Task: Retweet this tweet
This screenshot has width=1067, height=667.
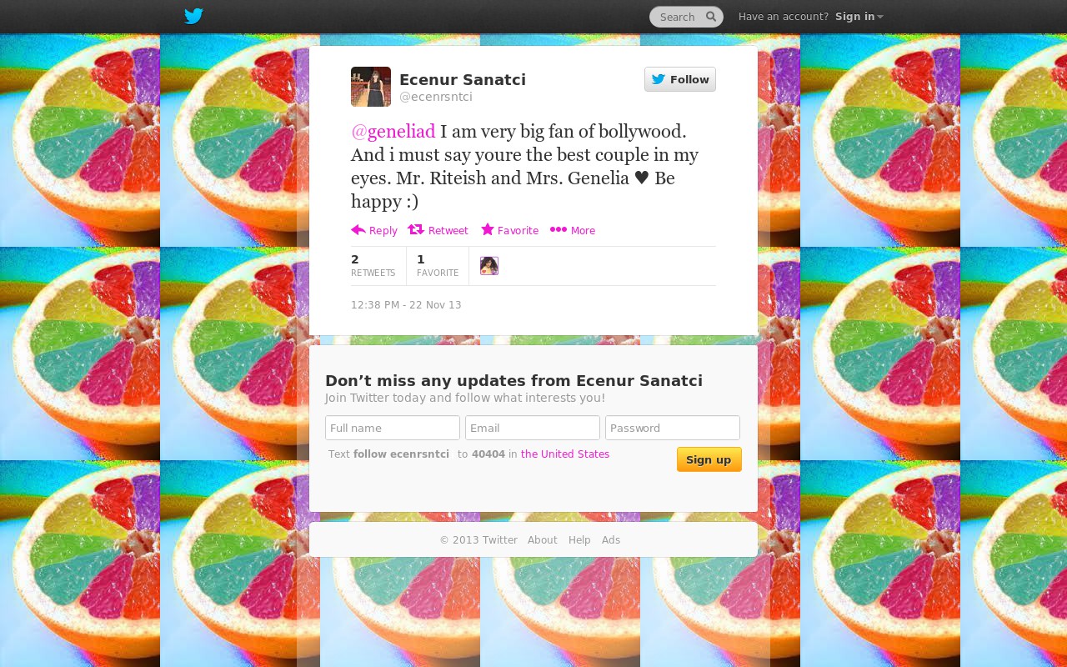Action: 438,230
